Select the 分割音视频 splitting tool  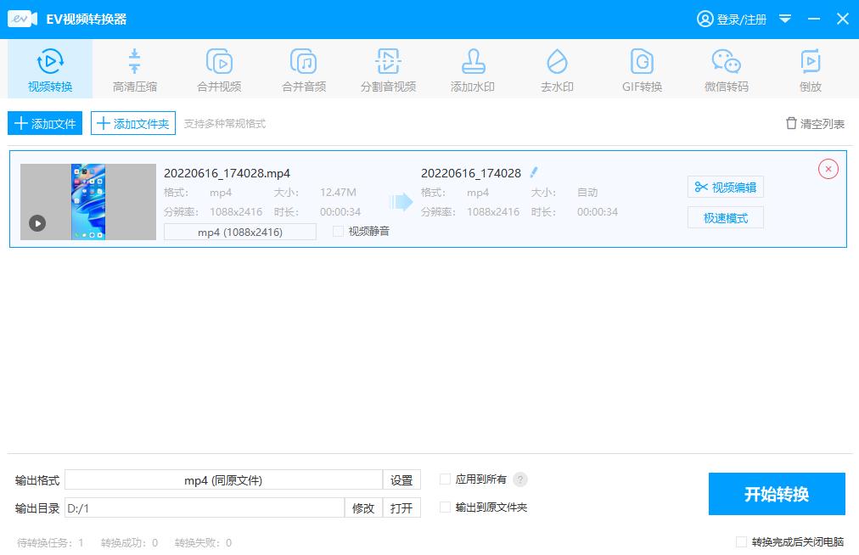pyautogui.click(x=388, y=68)
